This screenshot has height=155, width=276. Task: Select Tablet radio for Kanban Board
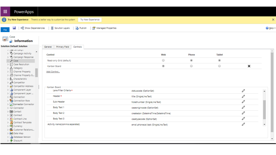tap(219, 66)
